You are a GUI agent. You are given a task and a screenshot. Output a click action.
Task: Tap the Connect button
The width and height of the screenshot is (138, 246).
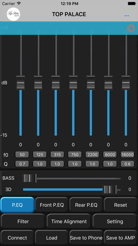click(17, 238)
